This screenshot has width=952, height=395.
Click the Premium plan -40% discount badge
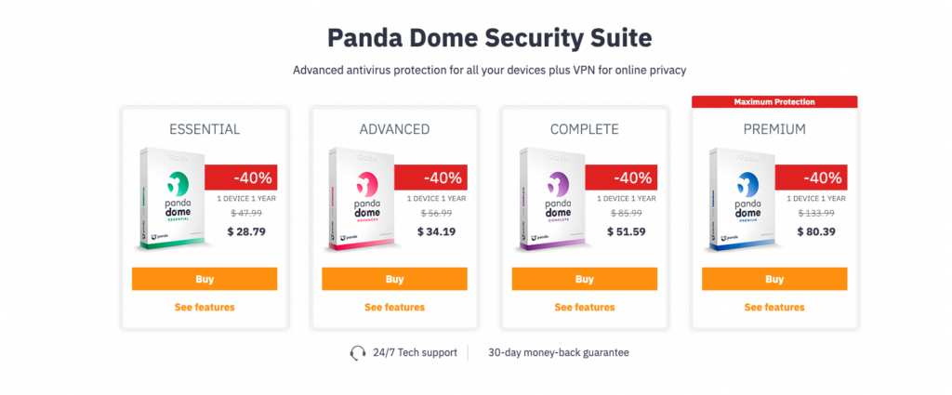811,178
